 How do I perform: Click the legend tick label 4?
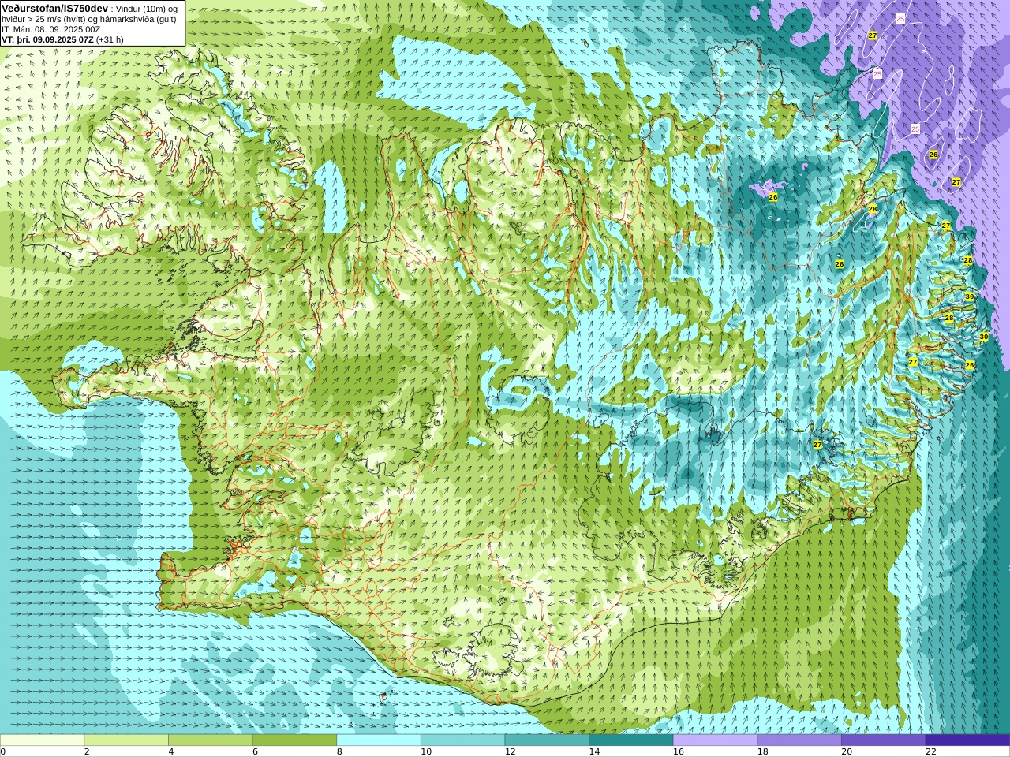(171, 751)
